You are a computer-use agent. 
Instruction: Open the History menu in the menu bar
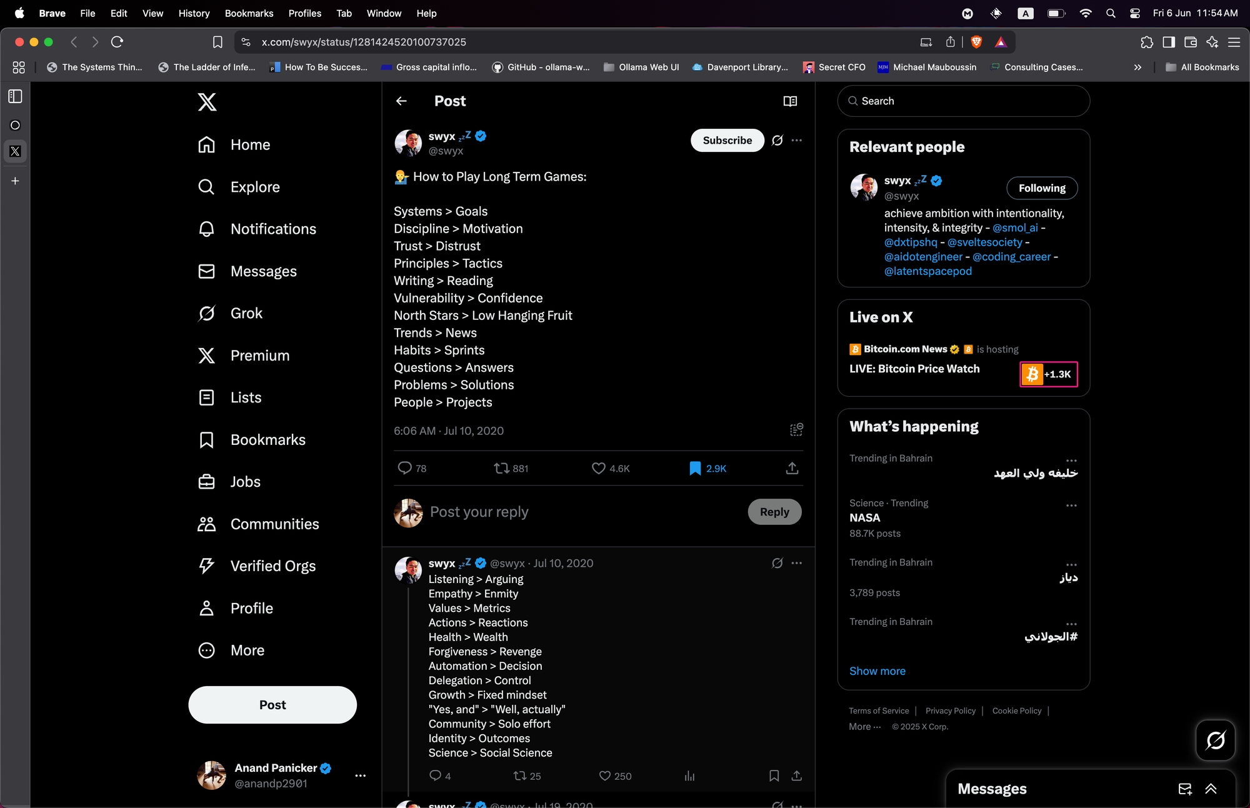(194, 13)
